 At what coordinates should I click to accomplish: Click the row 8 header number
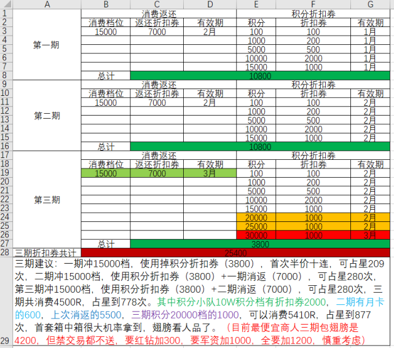tap(6, 76)
